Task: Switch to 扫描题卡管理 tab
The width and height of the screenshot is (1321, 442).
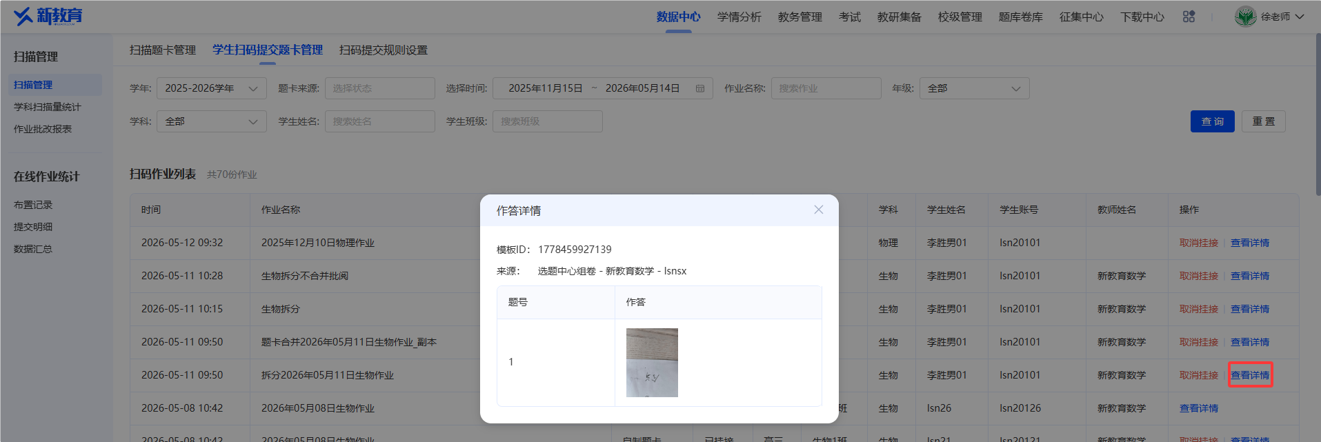Action: (163, 50)
